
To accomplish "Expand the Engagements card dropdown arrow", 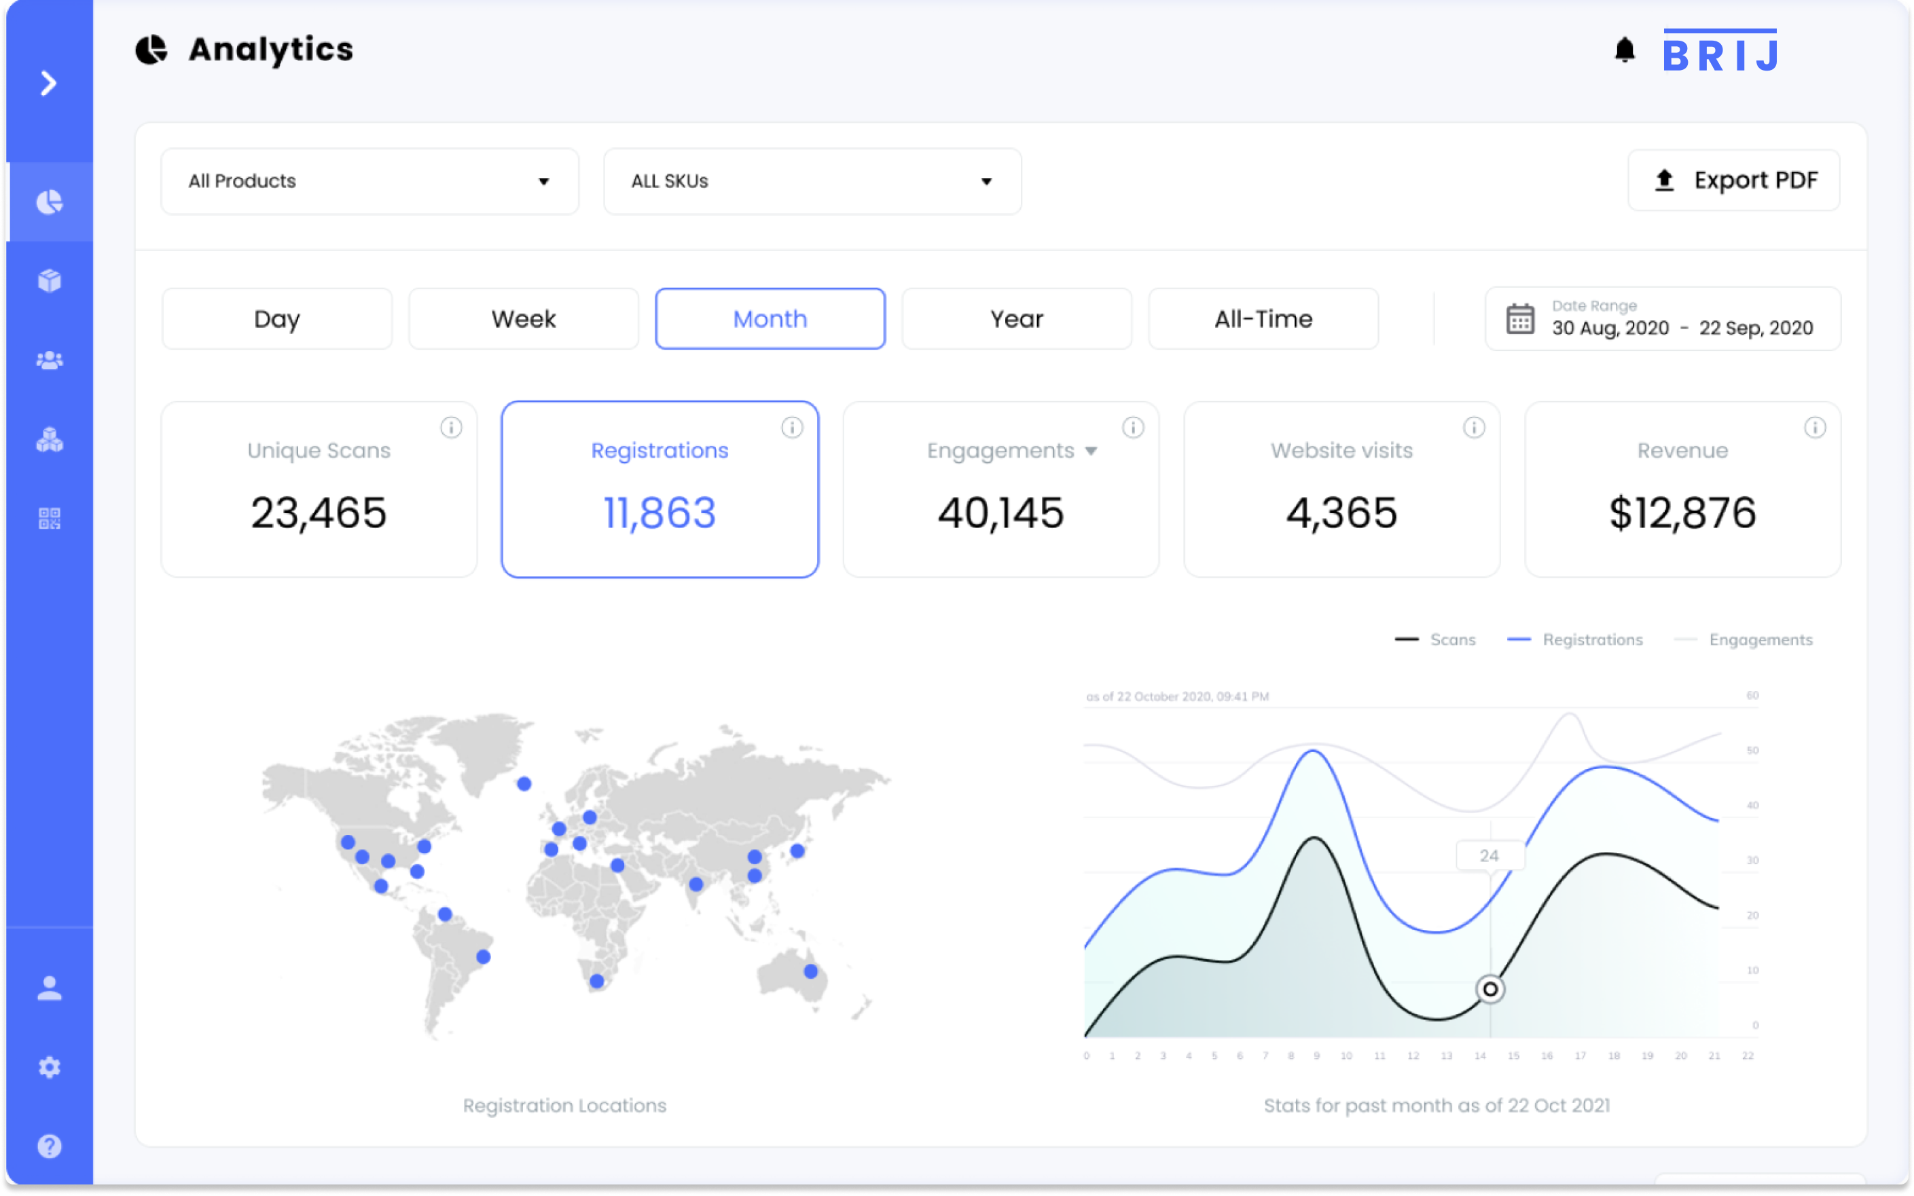I will point(1091,451).
